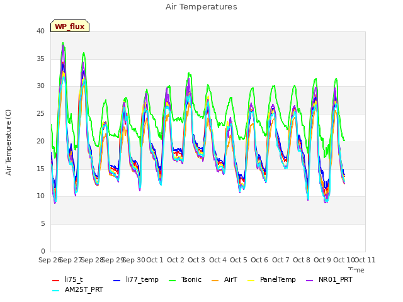The height and width of the screenshot is (302, 403).
Task: Click the cyan AM25T_PRT legend color marker
Action: click(x=55, y=291)
